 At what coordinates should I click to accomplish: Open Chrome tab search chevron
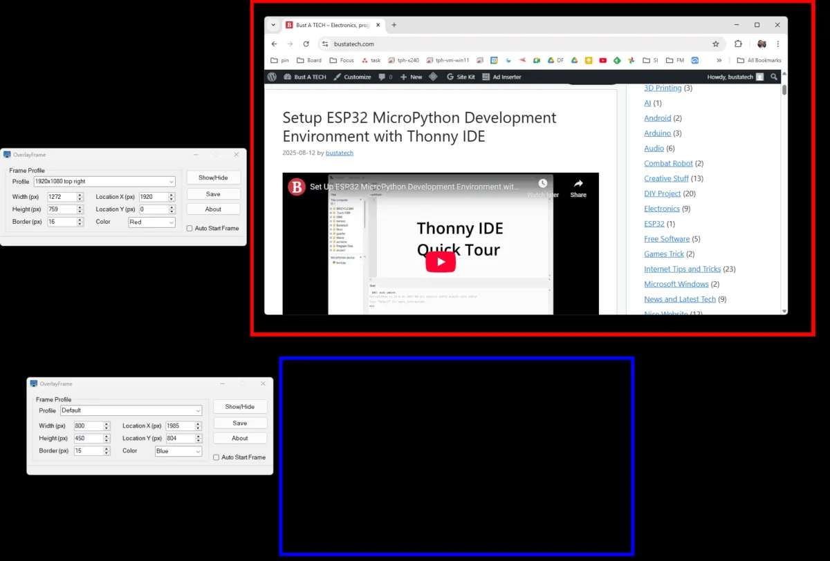(x=273, y=25)
